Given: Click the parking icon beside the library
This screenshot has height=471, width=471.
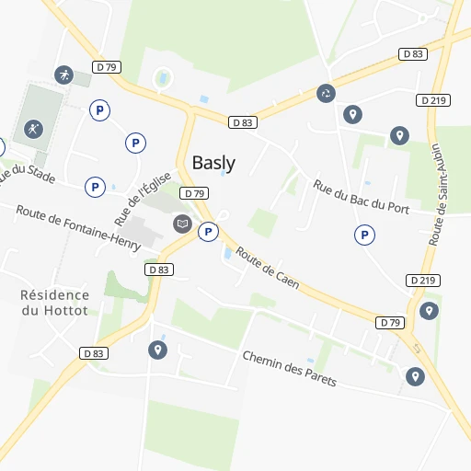Looking at the screenshot, I should [x=208, y=232].
